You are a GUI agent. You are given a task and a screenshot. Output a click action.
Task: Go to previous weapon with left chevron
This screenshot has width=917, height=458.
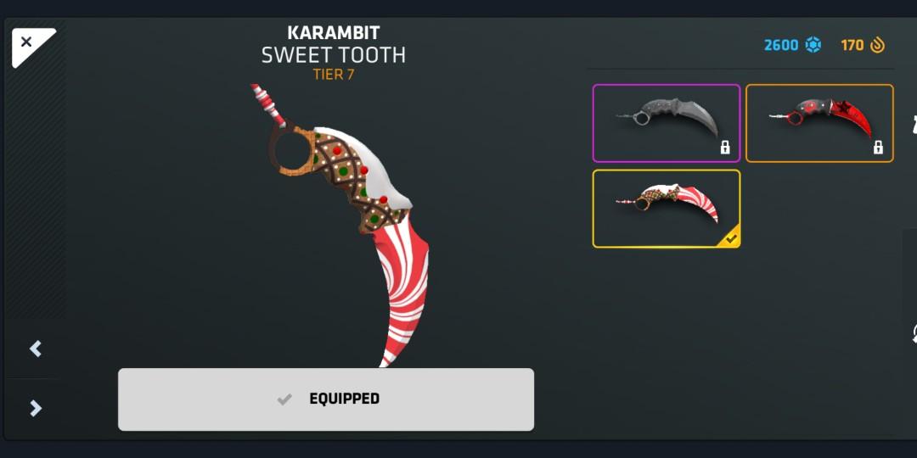point(36,349)
